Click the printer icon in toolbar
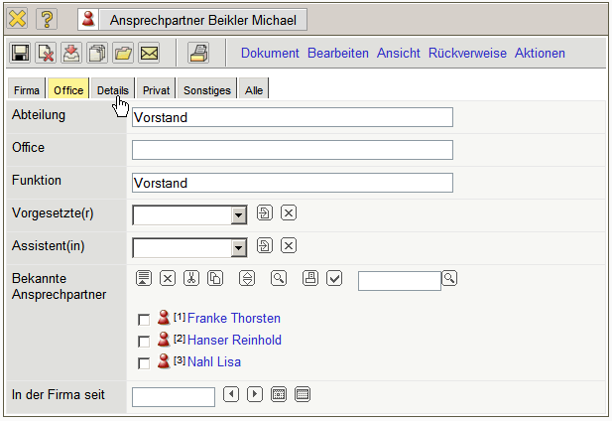 click(x=198, y=54)
